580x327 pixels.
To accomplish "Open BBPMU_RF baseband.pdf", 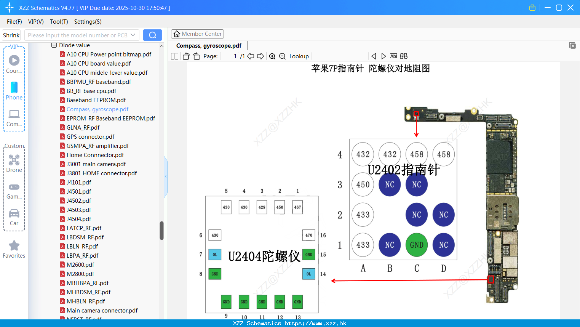I will pyautogui.click(x=99, y=82).
